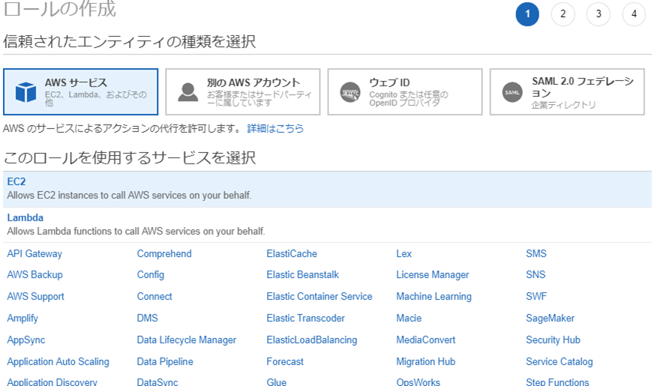Select API Gateway service
The height and width of the screenshot is (386, 660).
(x=34, y=253)
